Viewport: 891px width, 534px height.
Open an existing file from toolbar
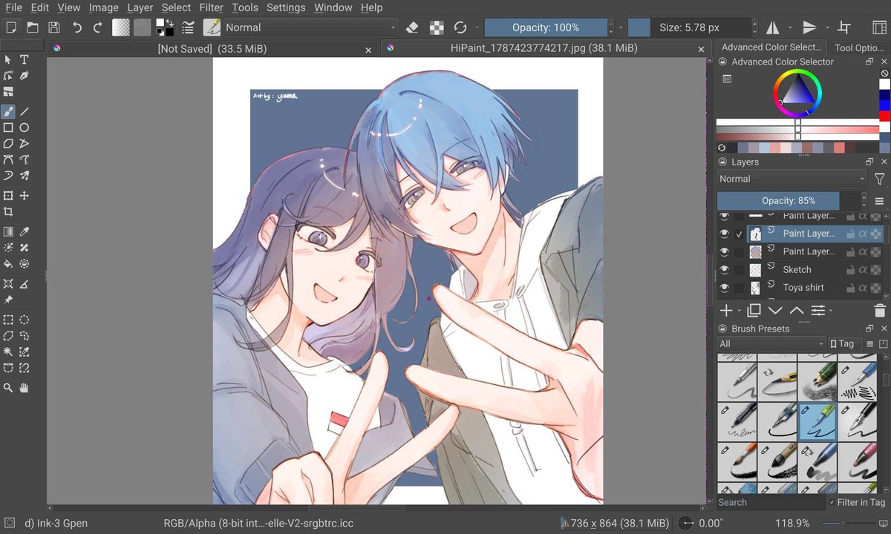pyautogui.click(x=33, y=27)
